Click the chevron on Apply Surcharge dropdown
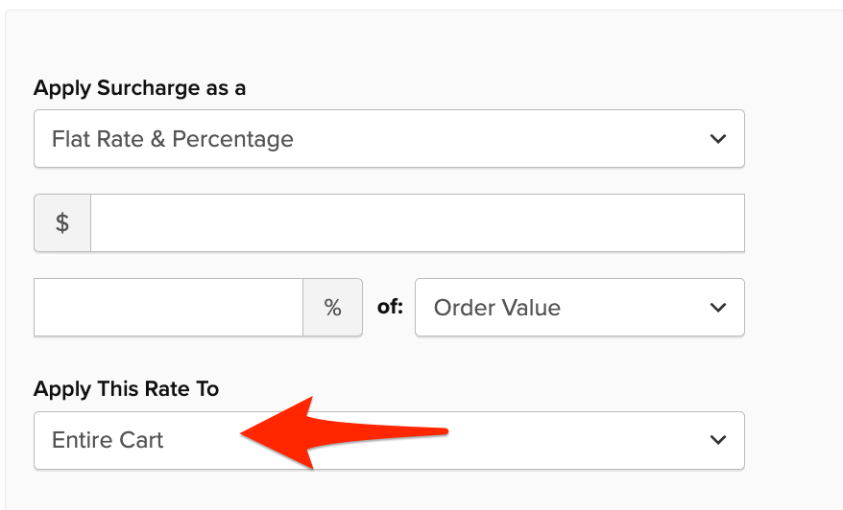Viewport: 843px width, 510px height. [x=717, y=139]
